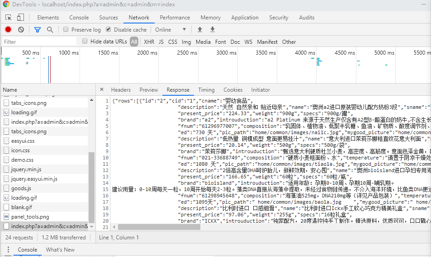
Task: Enable the Preserve log checkbox
Action: (x=66, y=29)
